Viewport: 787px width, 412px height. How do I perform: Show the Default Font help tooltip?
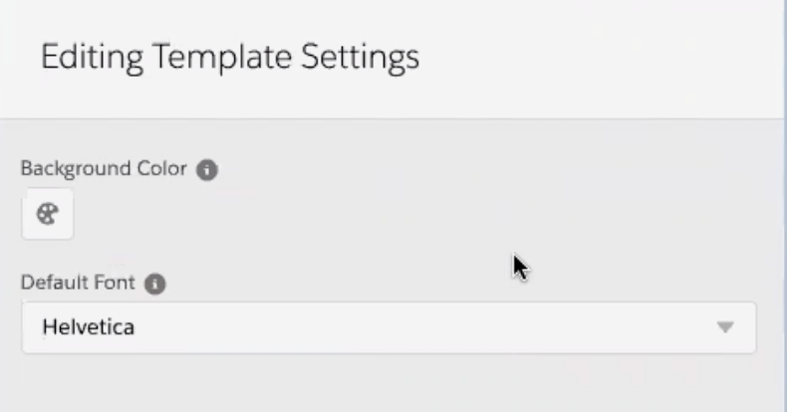(155, 284)
